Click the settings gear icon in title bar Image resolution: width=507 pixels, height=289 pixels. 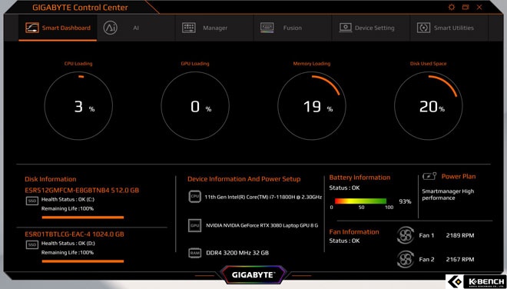coord(452,7)
